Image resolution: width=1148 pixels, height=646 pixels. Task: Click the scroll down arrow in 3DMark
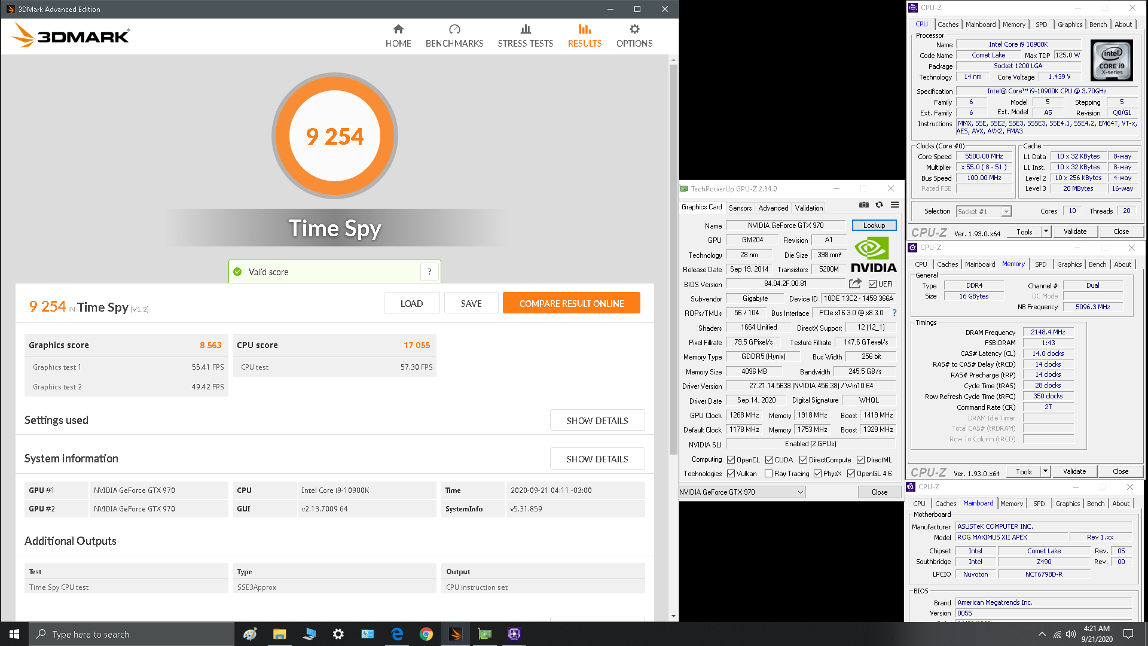tap(673, 616)
